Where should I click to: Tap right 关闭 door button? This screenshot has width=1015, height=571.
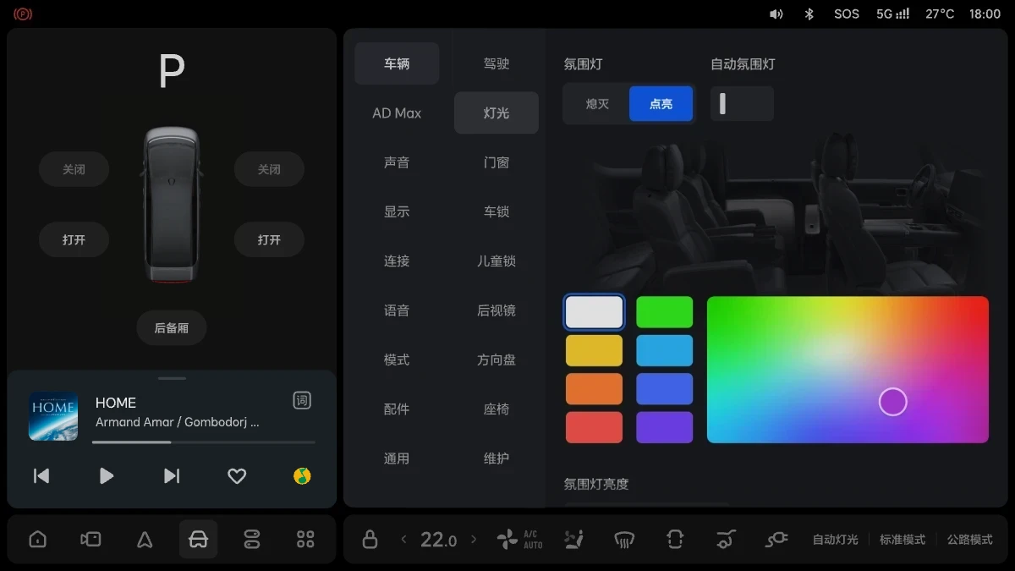pyautogui.click(x=269, y=169)
